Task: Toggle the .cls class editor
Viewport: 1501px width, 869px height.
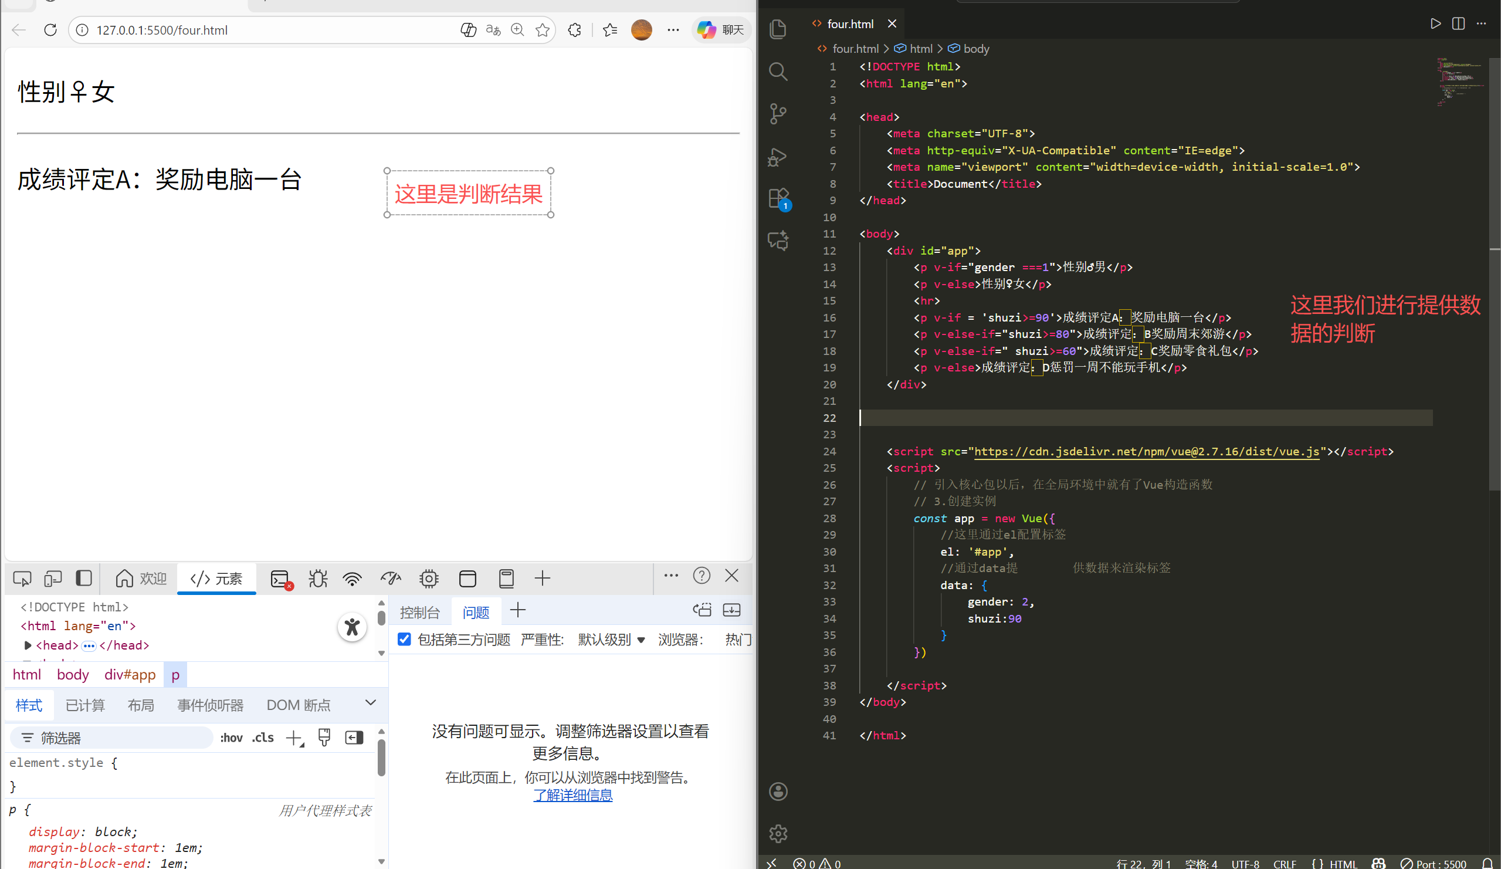Action: [x=263, y=738]
